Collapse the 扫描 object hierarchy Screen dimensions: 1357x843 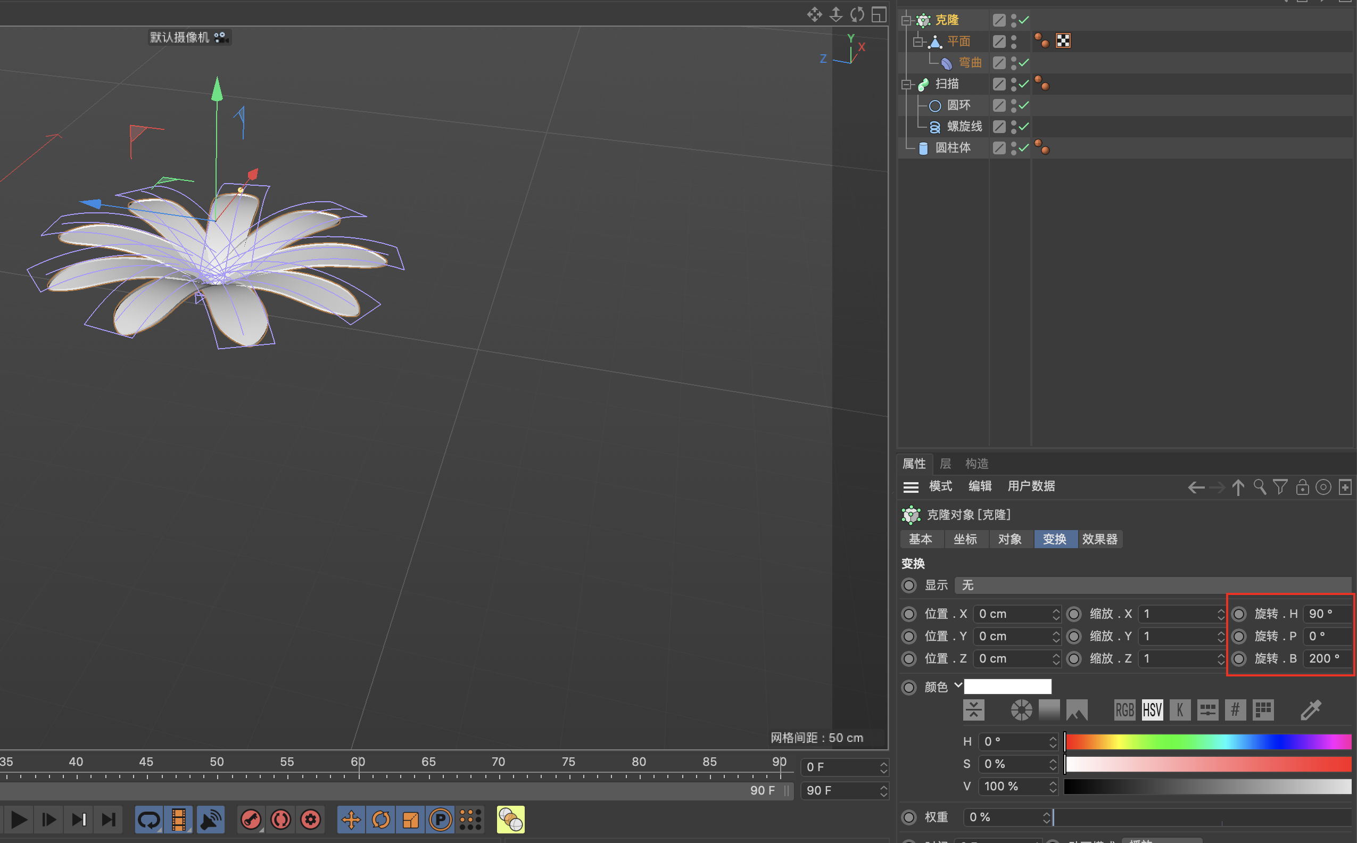(x=906, y=84)
